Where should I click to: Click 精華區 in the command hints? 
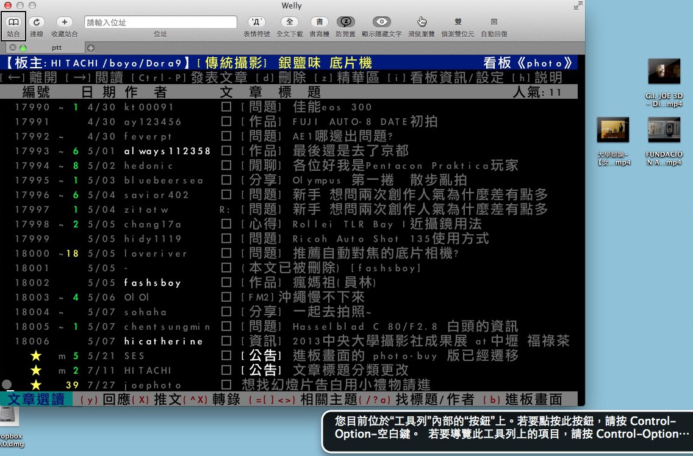coord(358,77)
